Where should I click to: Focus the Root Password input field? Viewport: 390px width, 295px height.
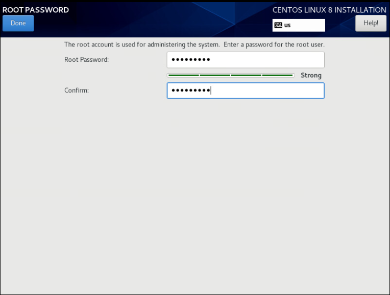[246, 60]
